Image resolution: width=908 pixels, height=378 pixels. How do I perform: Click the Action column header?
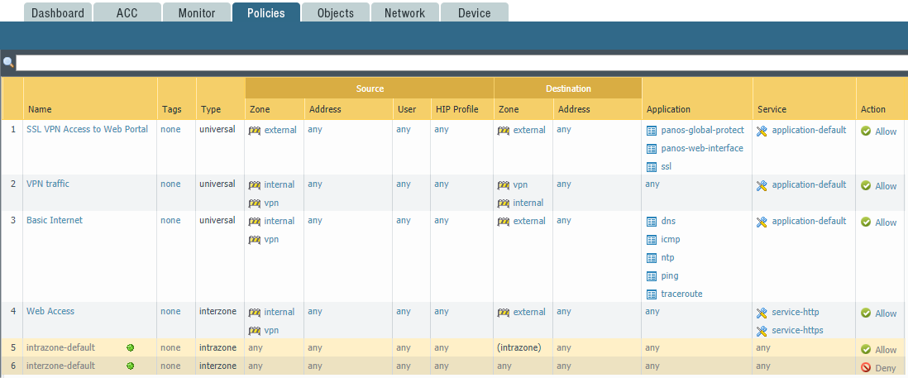(873, 109)
